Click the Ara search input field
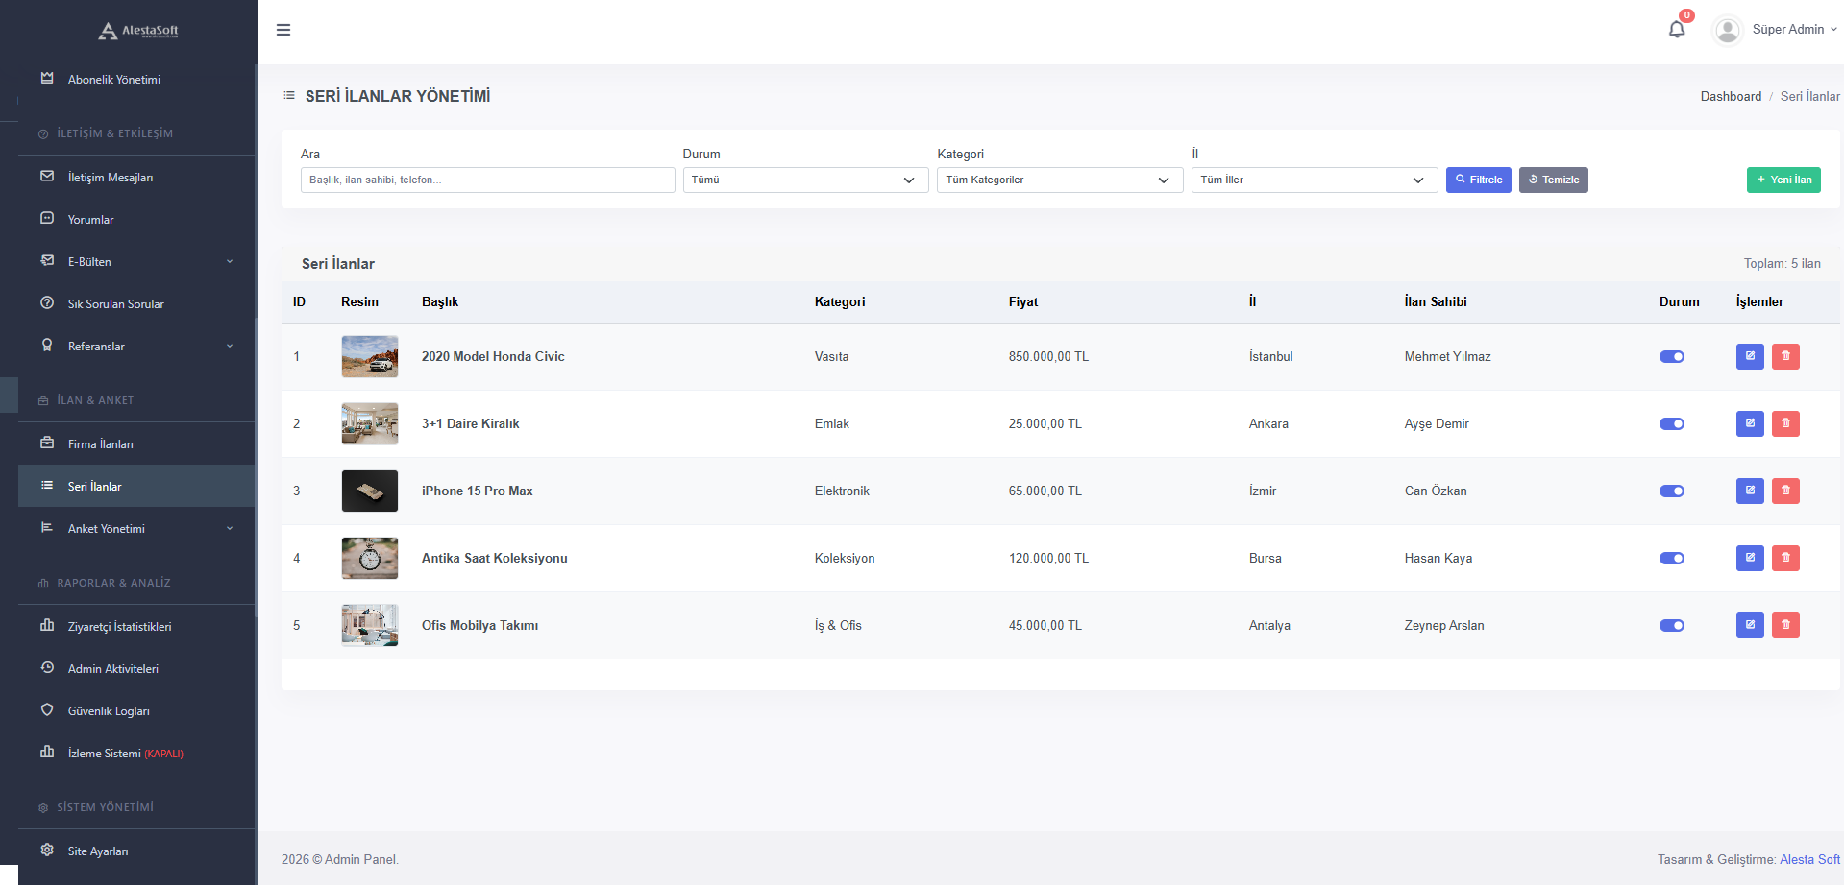 (x=487, y=180)
